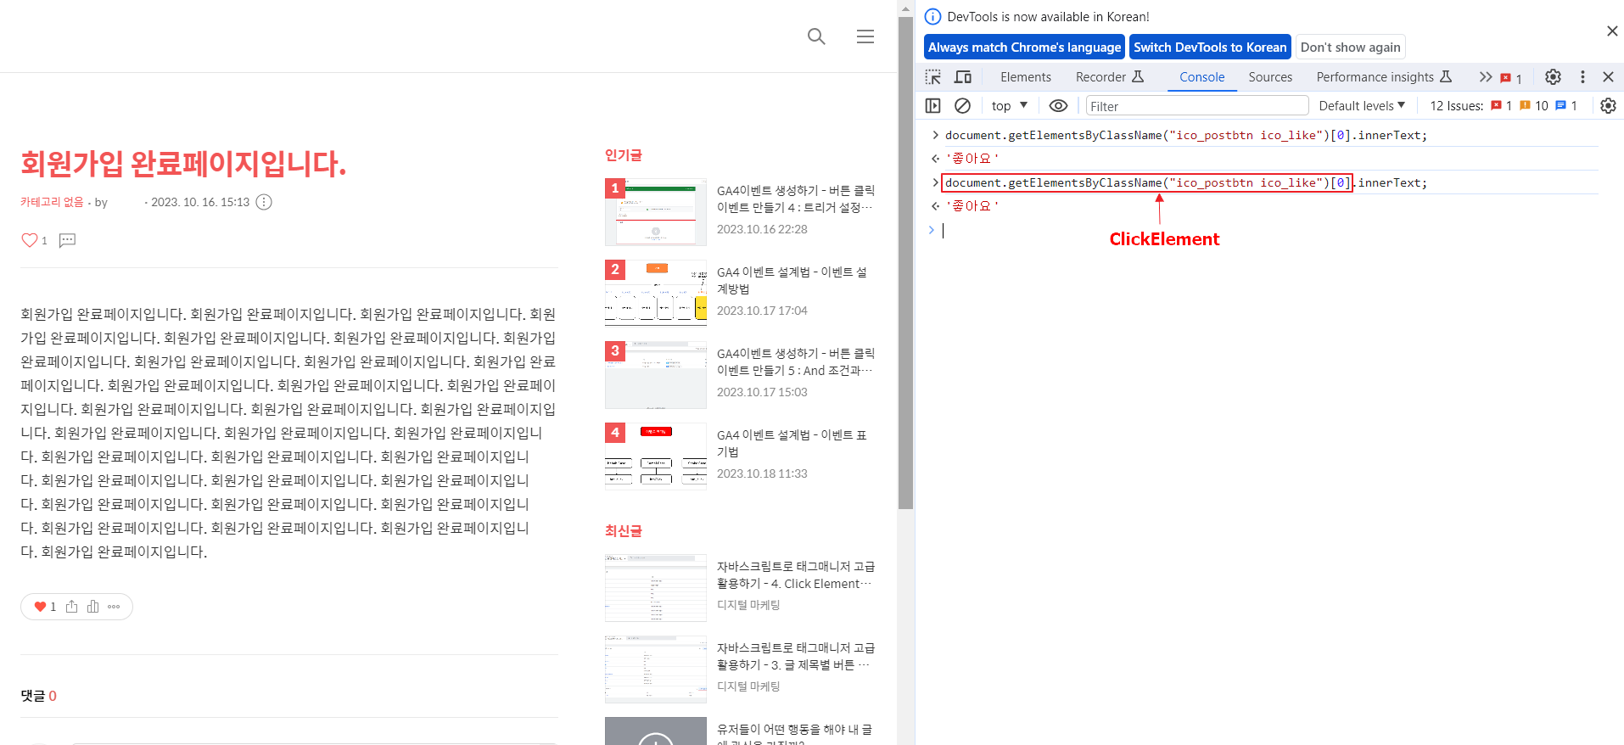
Task: Clear the console icon
Action: click(962, 106)
